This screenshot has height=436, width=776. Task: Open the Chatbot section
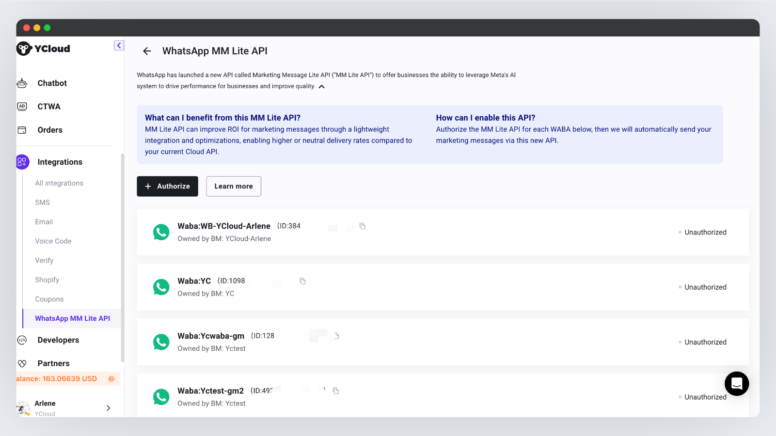click(52, 83)
